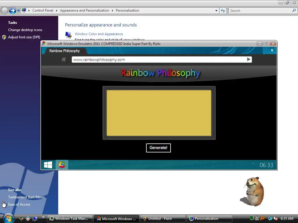Click the emulator window title bar icon
This screenshot has width=298, height=223.
[44, 44]
